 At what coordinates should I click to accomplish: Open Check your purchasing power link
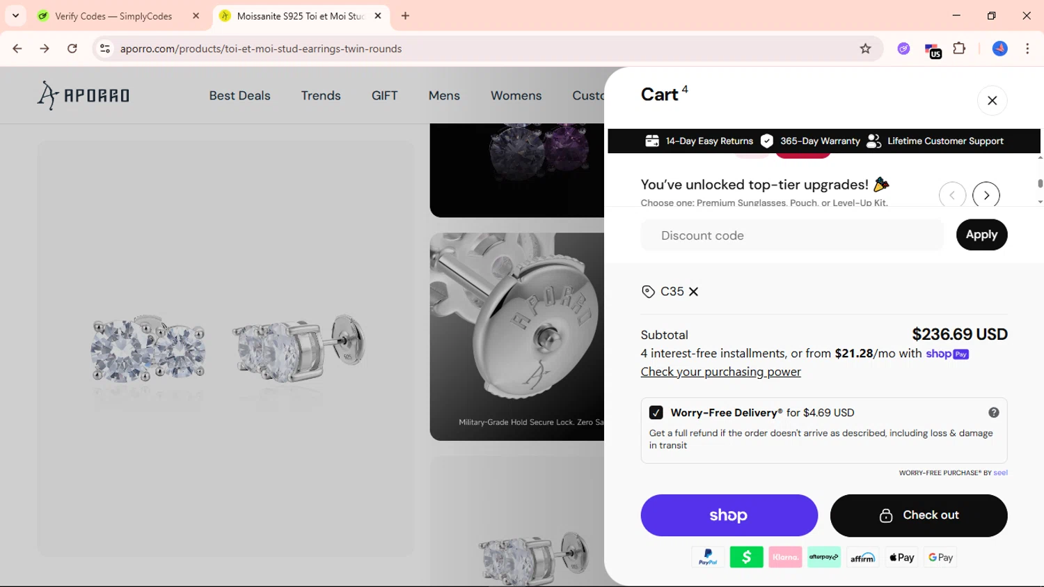720,372
